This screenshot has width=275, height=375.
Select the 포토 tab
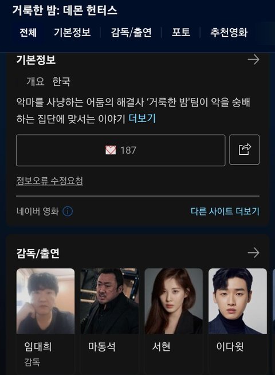[181, 33]
